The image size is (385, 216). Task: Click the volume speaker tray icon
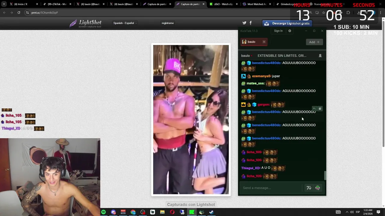[352, 212]
